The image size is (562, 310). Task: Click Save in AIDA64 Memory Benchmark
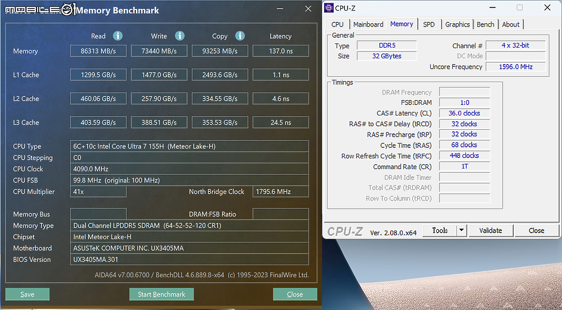pos(27,294)
